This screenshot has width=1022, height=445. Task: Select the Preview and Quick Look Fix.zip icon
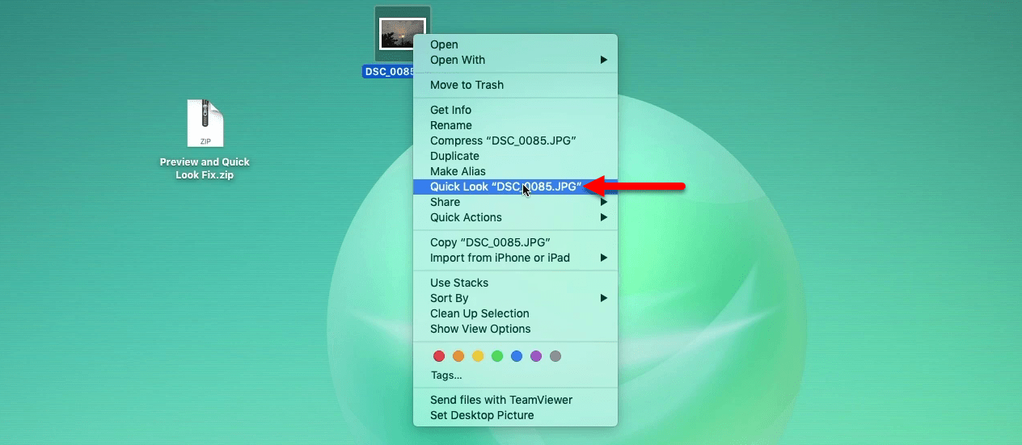[205, 123]
